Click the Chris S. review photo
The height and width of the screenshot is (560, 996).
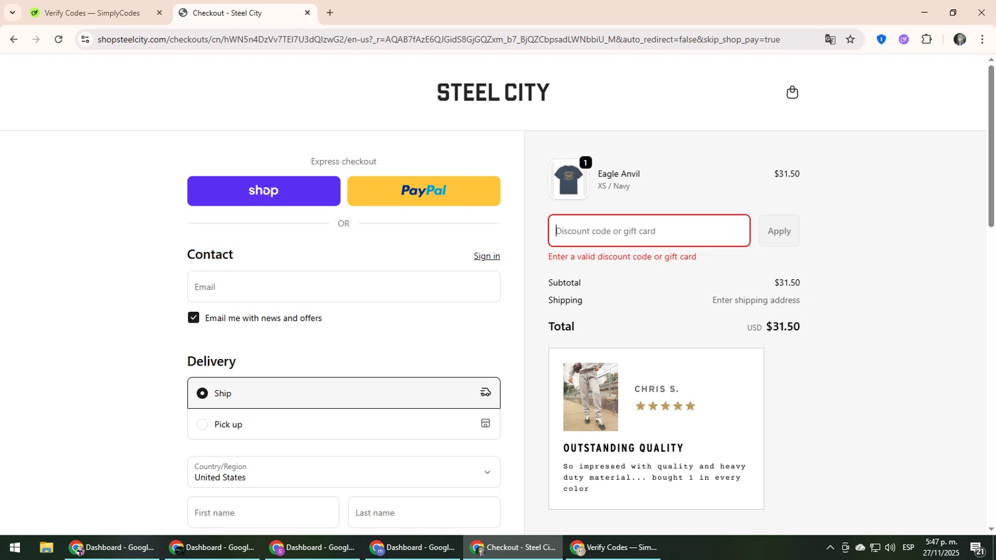pos(590,397)
